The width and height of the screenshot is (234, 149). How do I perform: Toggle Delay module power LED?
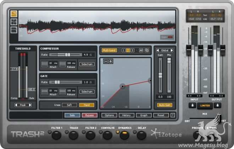tap(135, 132)
